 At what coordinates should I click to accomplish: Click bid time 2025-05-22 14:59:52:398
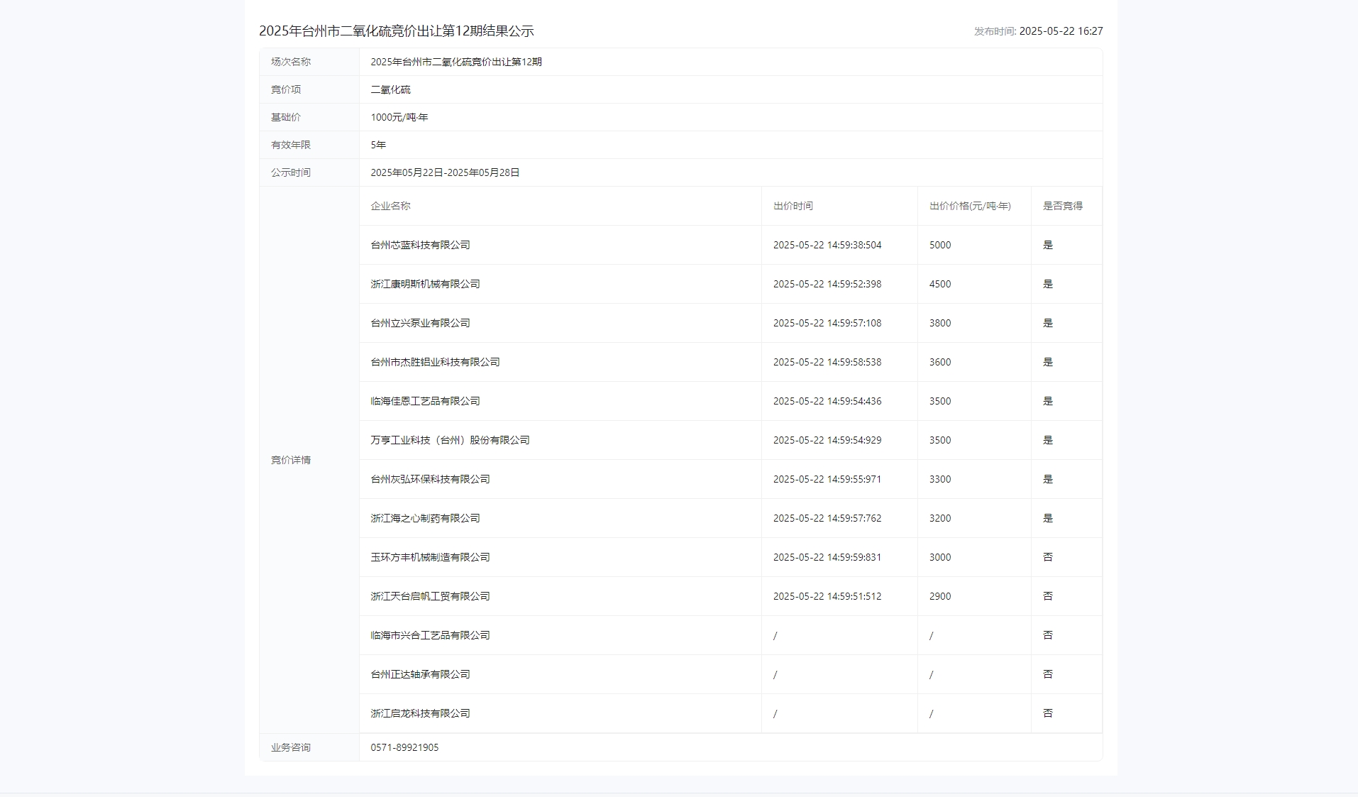827,284
